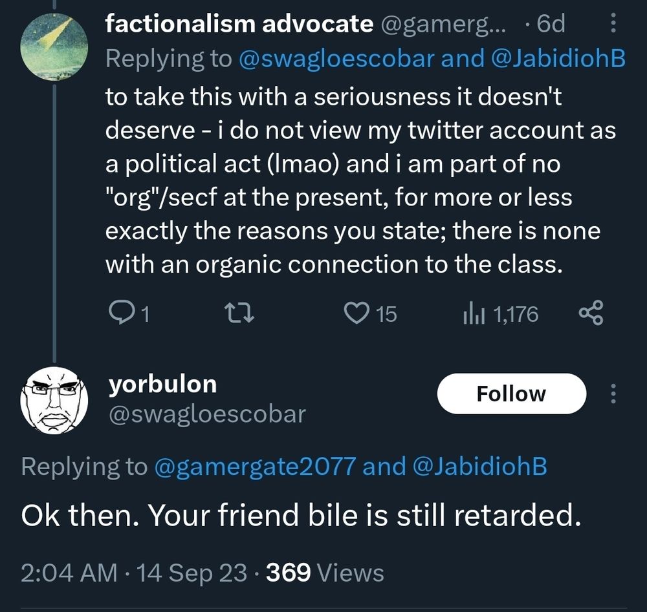The width and height of the screenshot is (647, 612).
Task: Share the factionalism advocate tweet
Action: pyautogui.click(x=590, y=313)
